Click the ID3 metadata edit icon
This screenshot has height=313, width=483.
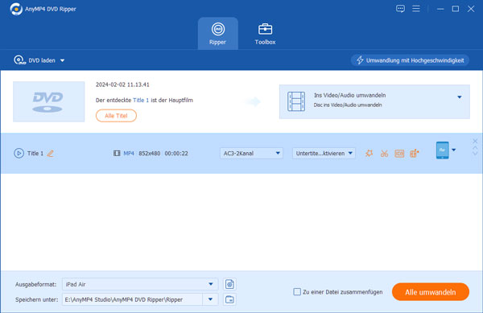[399, 153]
